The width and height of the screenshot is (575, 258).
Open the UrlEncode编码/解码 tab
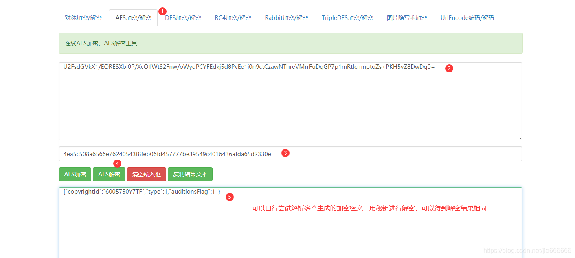click(467, 18)
